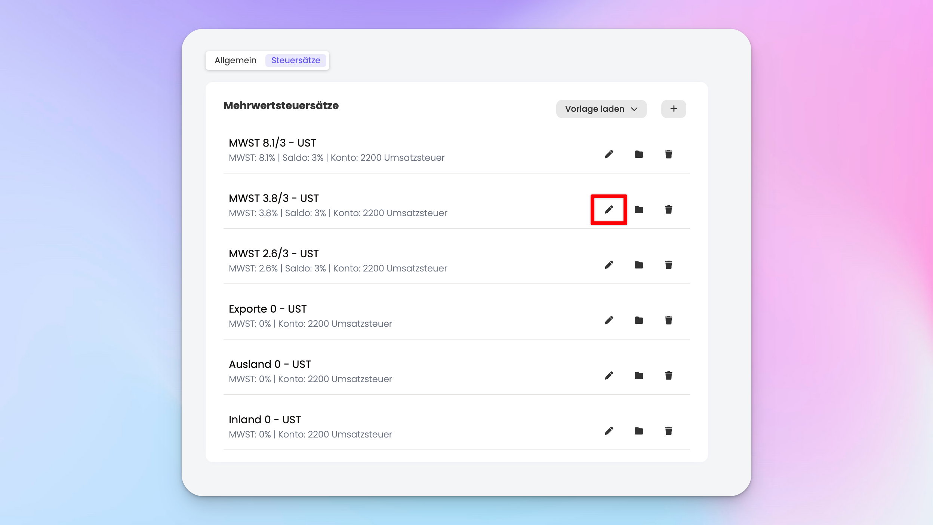
Task: Click folder icon for Ausland 0 - UST
Action: (x=638, y=375)
